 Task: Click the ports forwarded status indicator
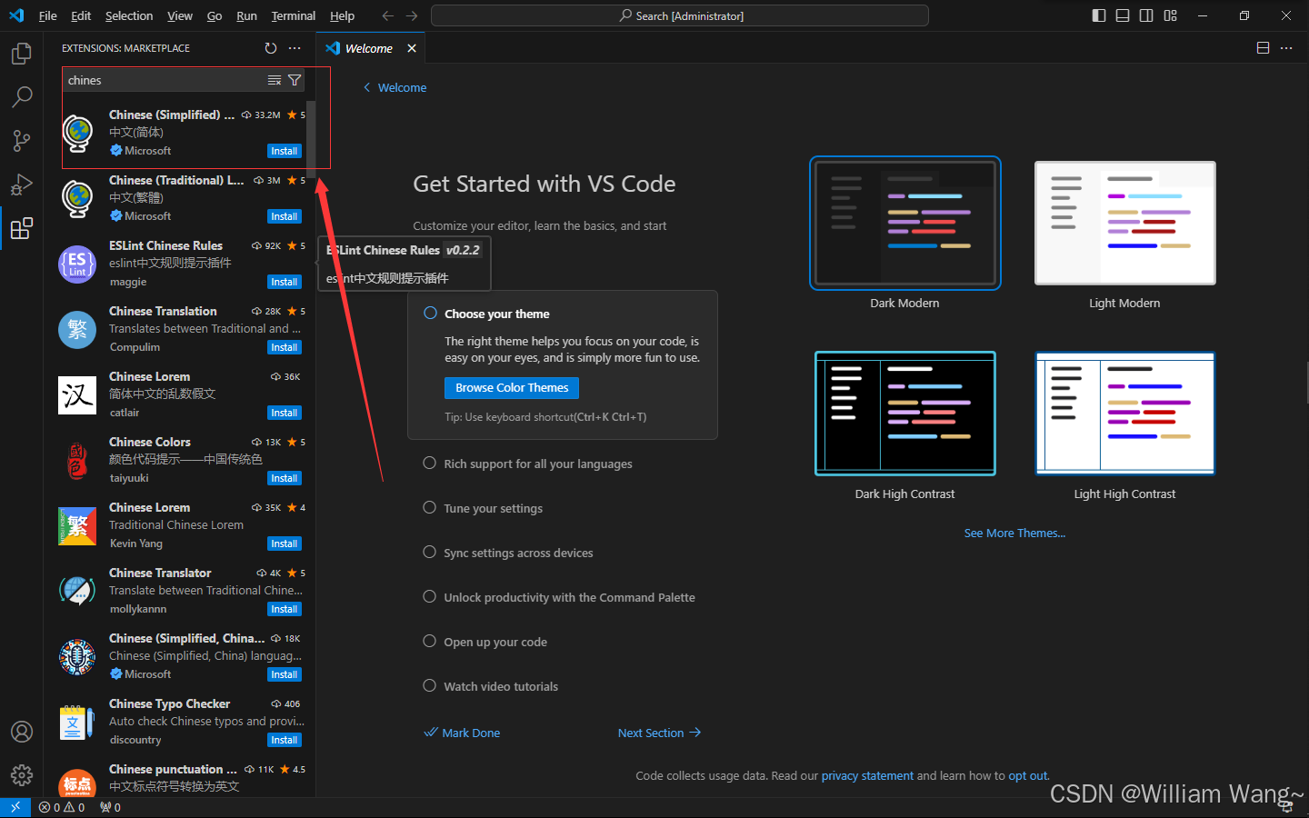pyautogui.click(x=110, y=807)
